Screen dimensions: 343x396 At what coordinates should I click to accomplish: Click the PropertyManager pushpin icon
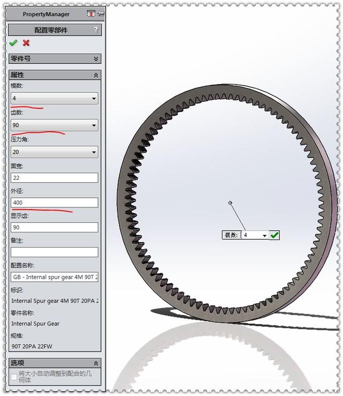pos(101,13)
